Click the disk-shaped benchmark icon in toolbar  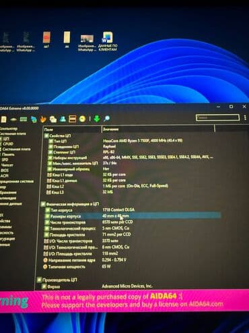tap(13, 120)
